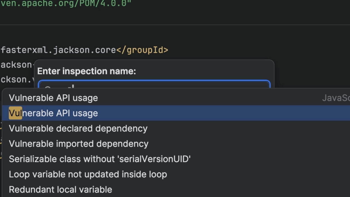The width and height of the screenshot is (350, 197).
Task: Pick Vulnerable declared dependency inspection
Action: 78,129
